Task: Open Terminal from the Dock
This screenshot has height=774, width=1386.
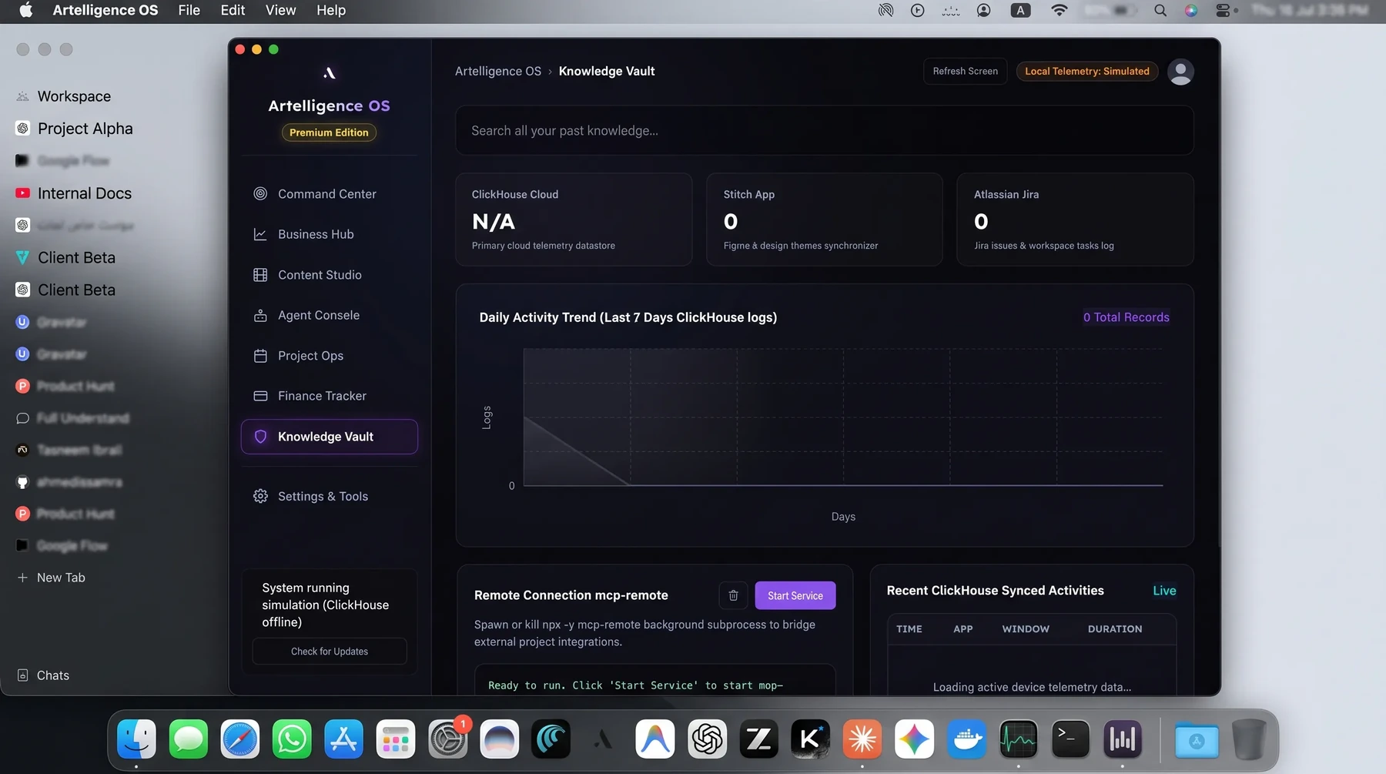Action: click(x=1070, y=739)
